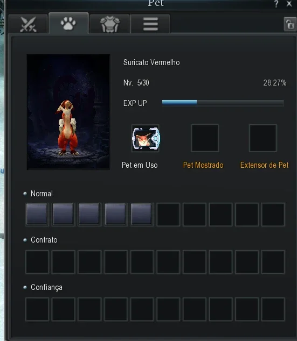297x341 pixels.
Task: Click the EXP UP progress bar
Action: click(223, 103)
